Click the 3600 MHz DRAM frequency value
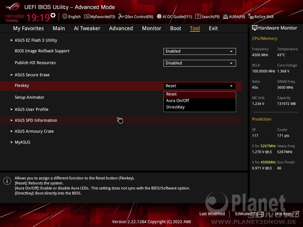 pyautogui.click(x=285, y=87)
